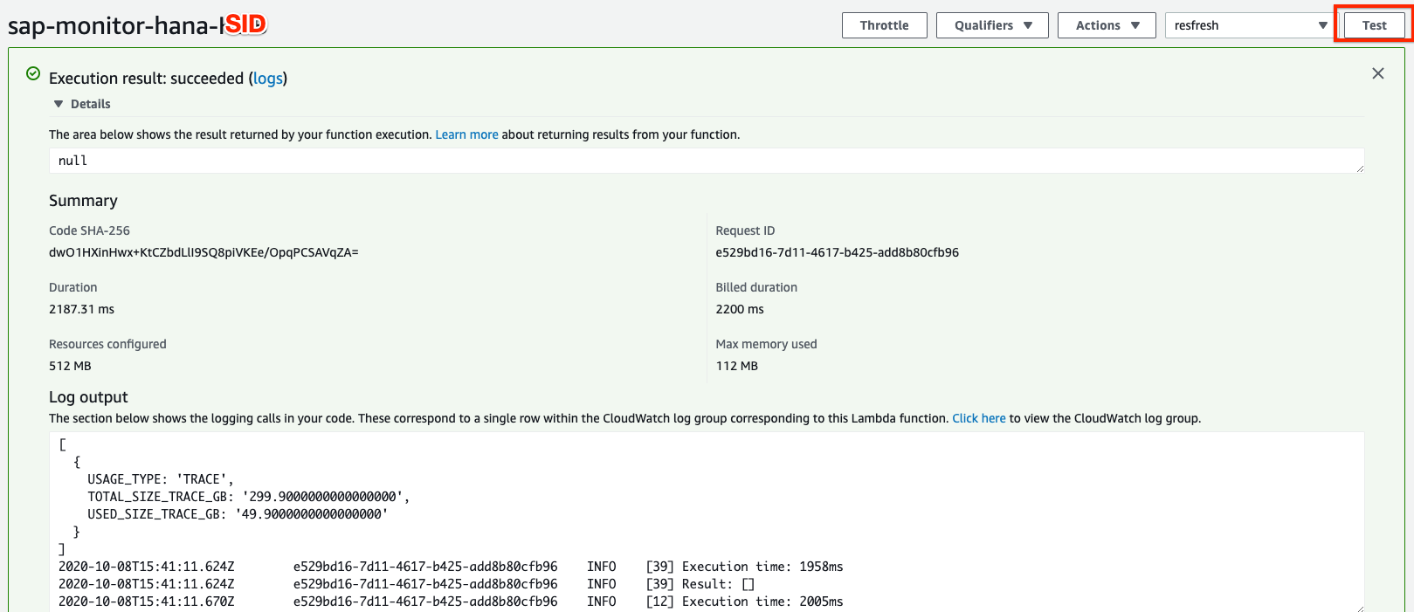
Task: Open the resfresh test event selector
Action: click(1250, 25)
